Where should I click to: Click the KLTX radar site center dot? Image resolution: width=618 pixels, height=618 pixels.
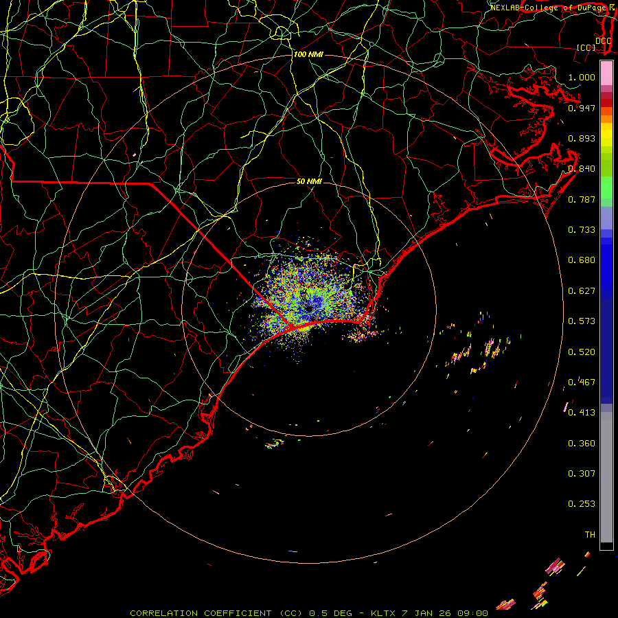(x=309, y=309)
